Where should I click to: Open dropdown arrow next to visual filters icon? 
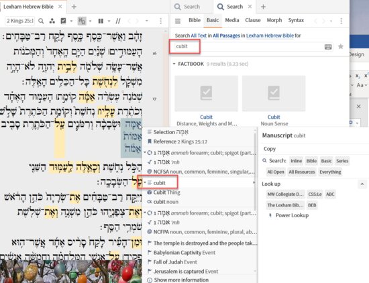click(71, 21)
